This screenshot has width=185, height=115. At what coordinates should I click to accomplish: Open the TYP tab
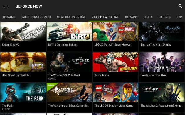[x=179, y=17]
